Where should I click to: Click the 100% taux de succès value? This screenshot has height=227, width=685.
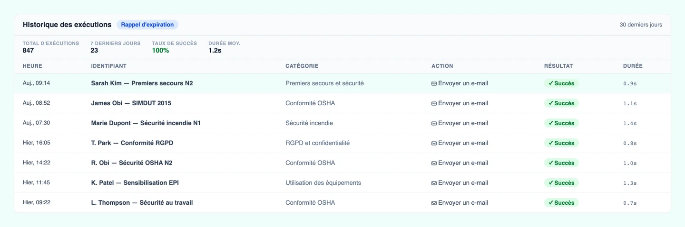point(161,50)
